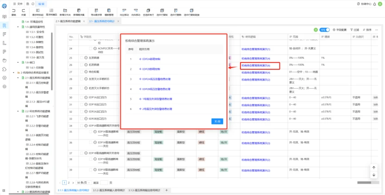Collapse row 34 EDP1A吸油通断阀开关信号
The height and width of the screenshot is (195, 385).
86,126
